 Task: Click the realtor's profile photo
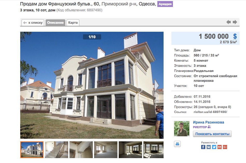(x=182, y=128)
